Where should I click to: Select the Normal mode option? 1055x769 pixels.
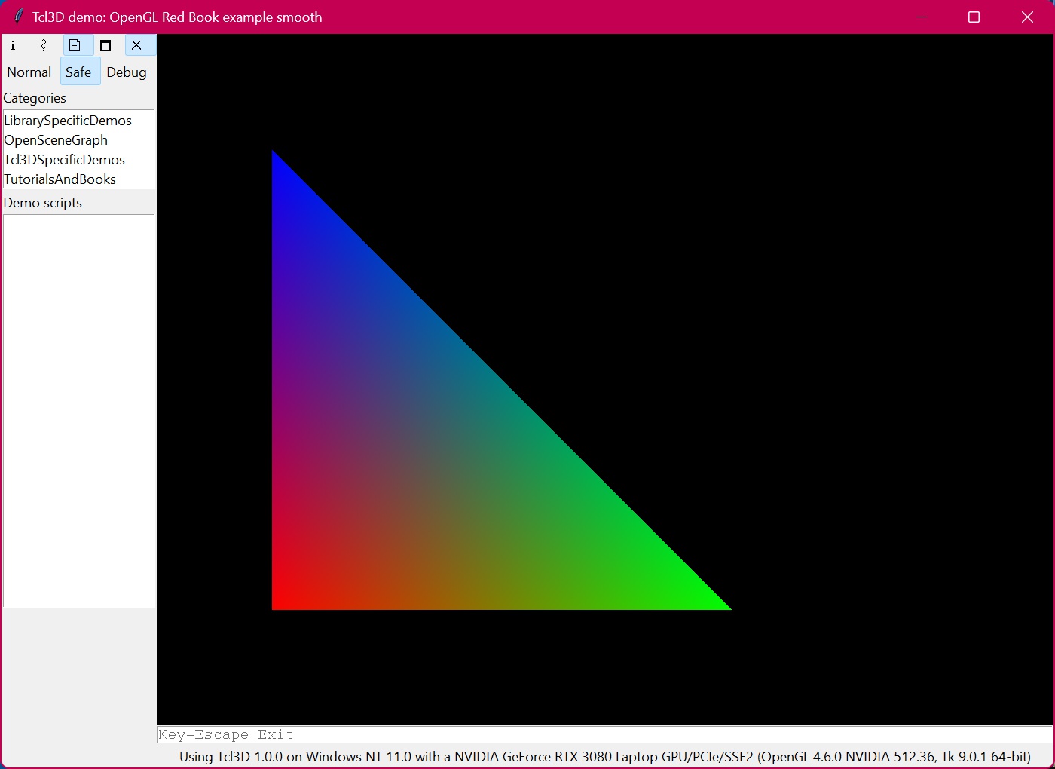pyautogui.click(x=29, y=72)
